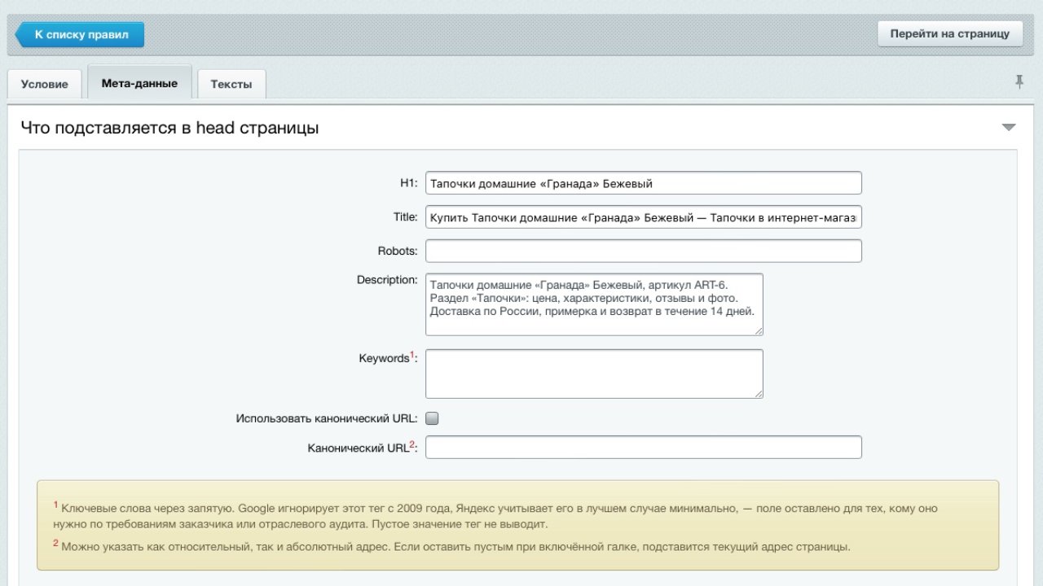Image resolution: width=1043 pixels, height=586 pixels.
Task: Click the pin icon beside the tabs
Action: tap(1019, 81)
